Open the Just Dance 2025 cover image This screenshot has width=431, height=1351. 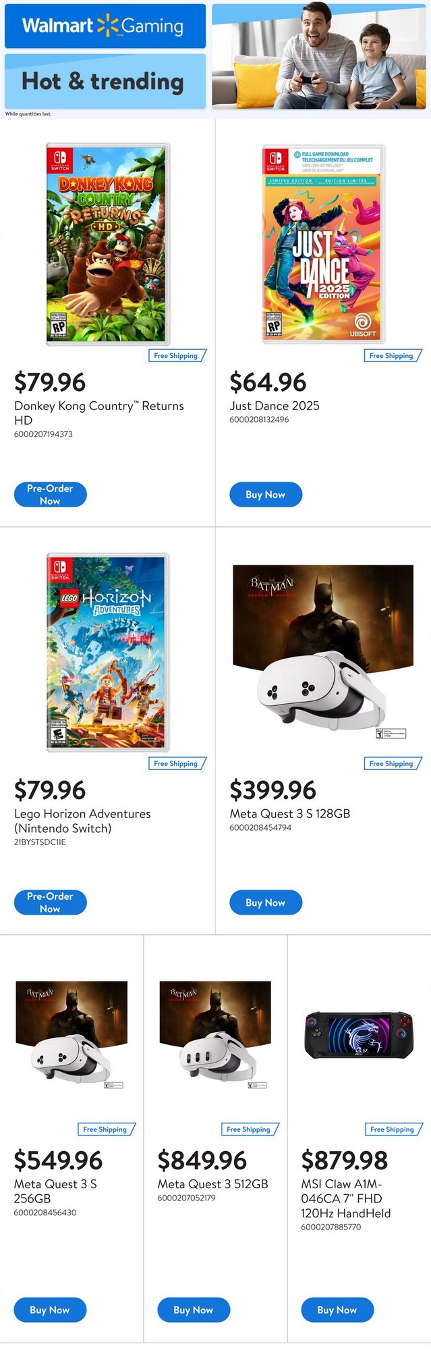(x=324, y=245)
